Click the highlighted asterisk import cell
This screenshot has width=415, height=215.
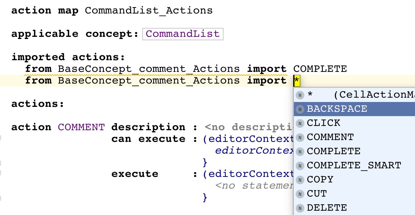coord(297,81)
